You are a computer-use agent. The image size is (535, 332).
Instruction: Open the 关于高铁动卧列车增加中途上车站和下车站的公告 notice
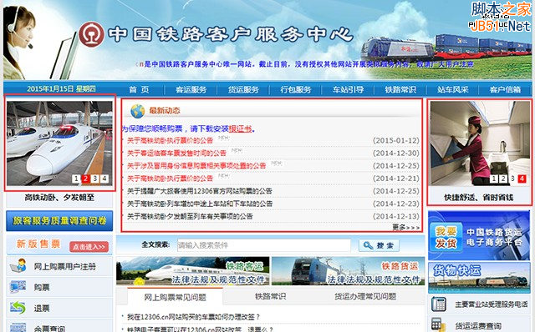pyautogui.click(x=200, y=204)
